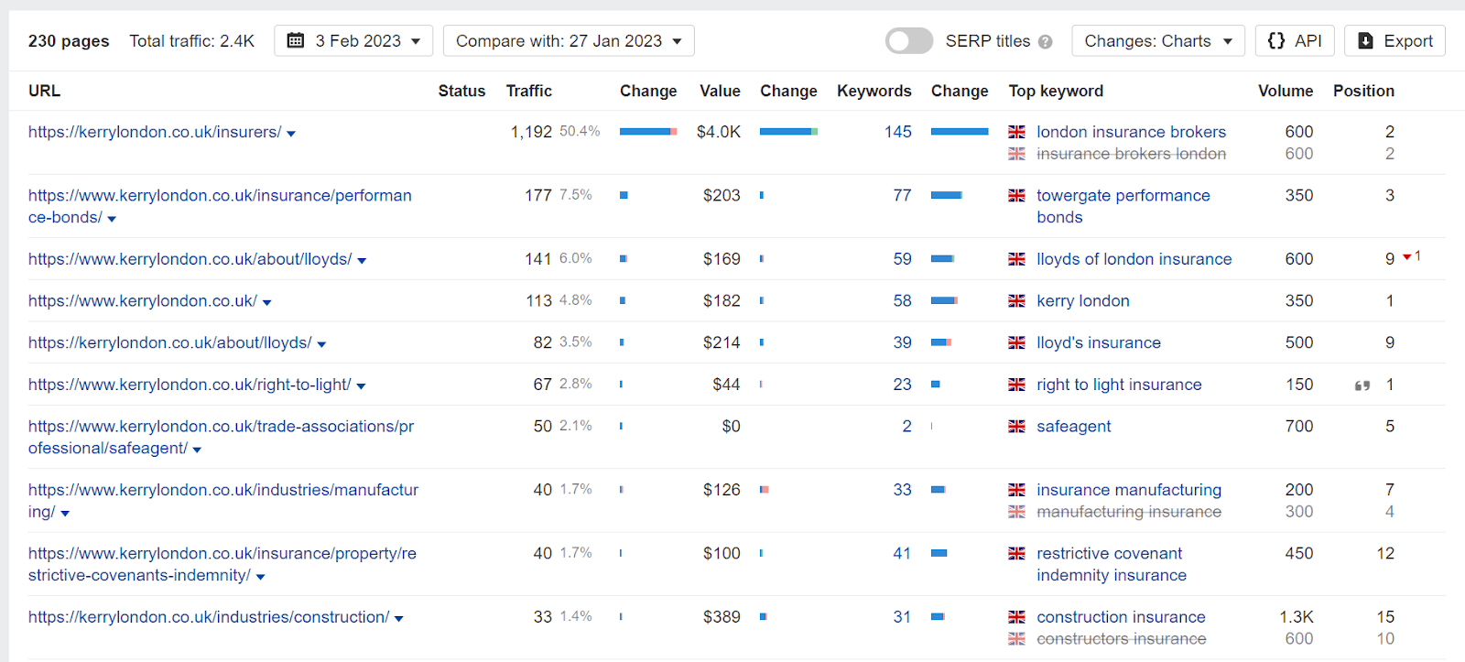
Task: Click the SERP titles help icon
Action: (x=1046, y=42)
